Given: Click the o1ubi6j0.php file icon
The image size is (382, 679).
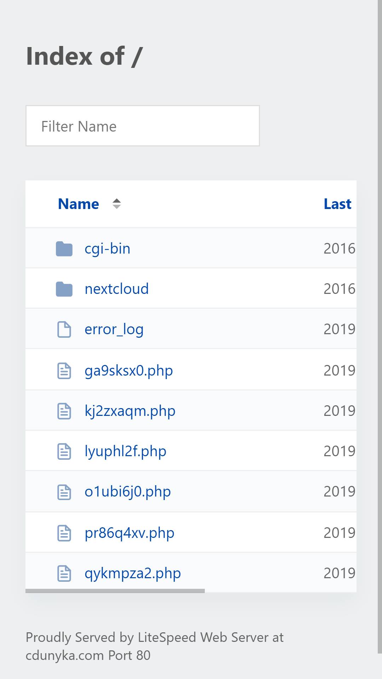Looking at the screenshot, I should (64, 492).
